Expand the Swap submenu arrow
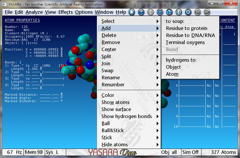This screenshot has height=158, width=240. click(158, 70)
